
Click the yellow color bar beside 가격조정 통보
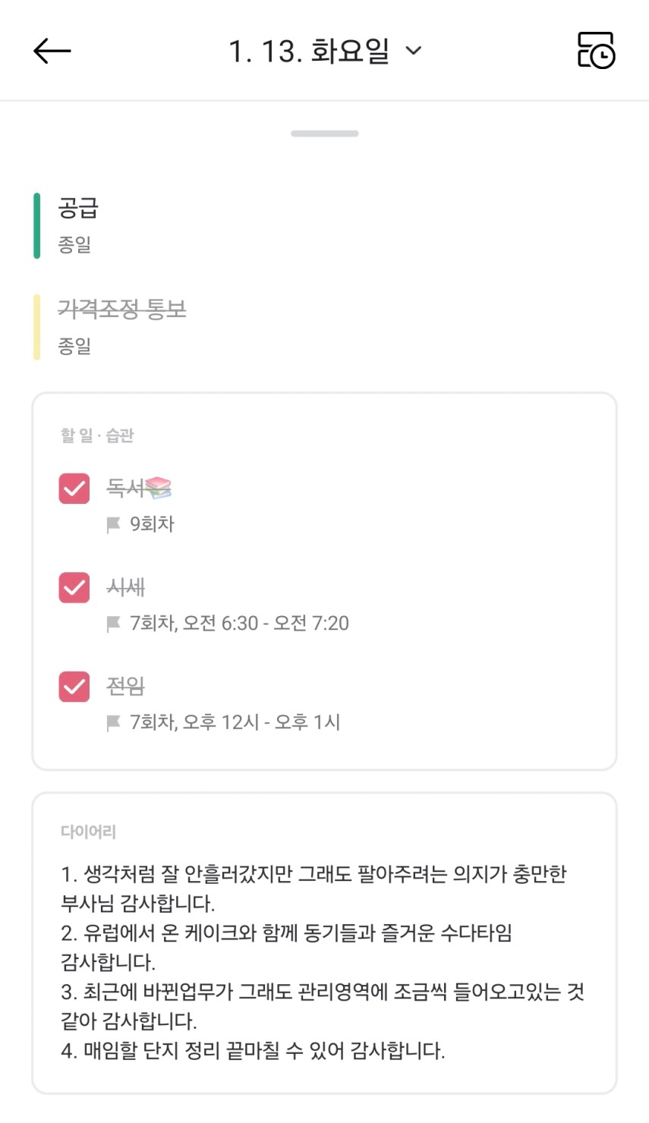(x=36, y=326)
